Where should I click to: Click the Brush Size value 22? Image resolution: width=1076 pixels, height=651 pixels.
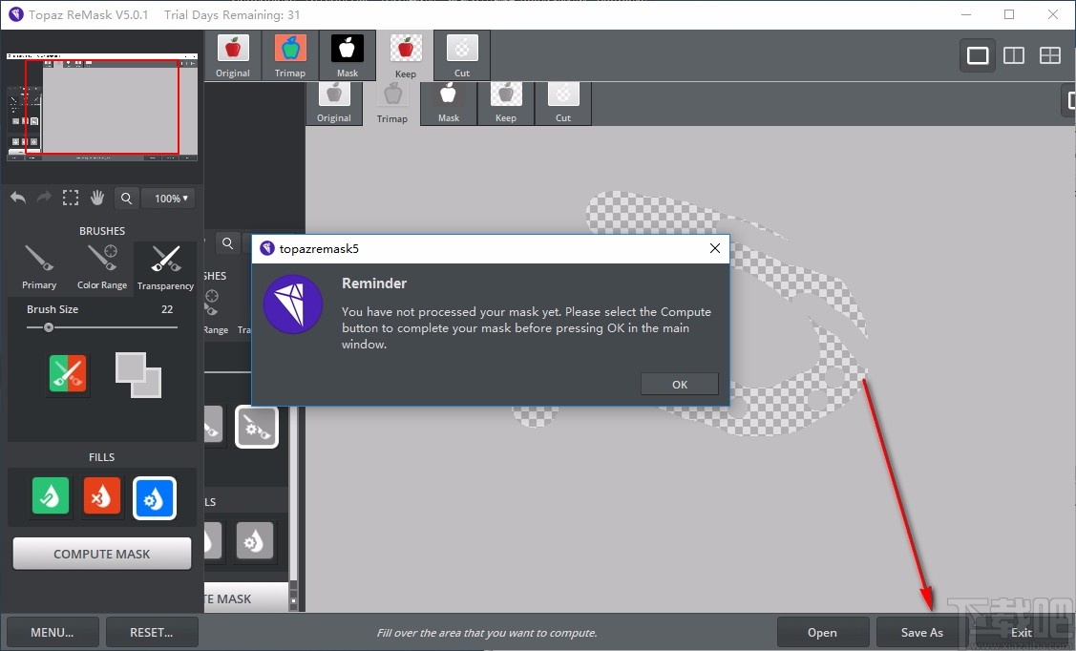(x=167, y=309)
